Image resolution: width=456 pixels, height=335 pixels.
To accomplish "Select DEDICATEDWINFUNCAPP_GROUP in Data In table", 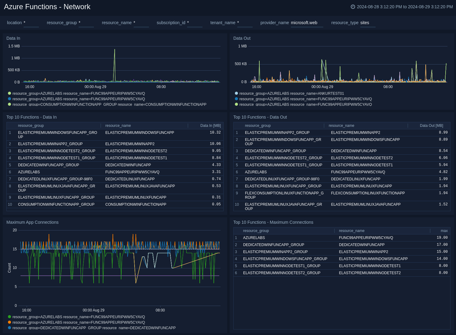I will click(x=48, y=165).
